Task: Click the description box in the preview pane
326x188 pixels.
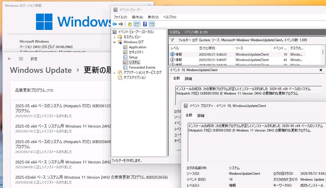Action: [248, 95]
